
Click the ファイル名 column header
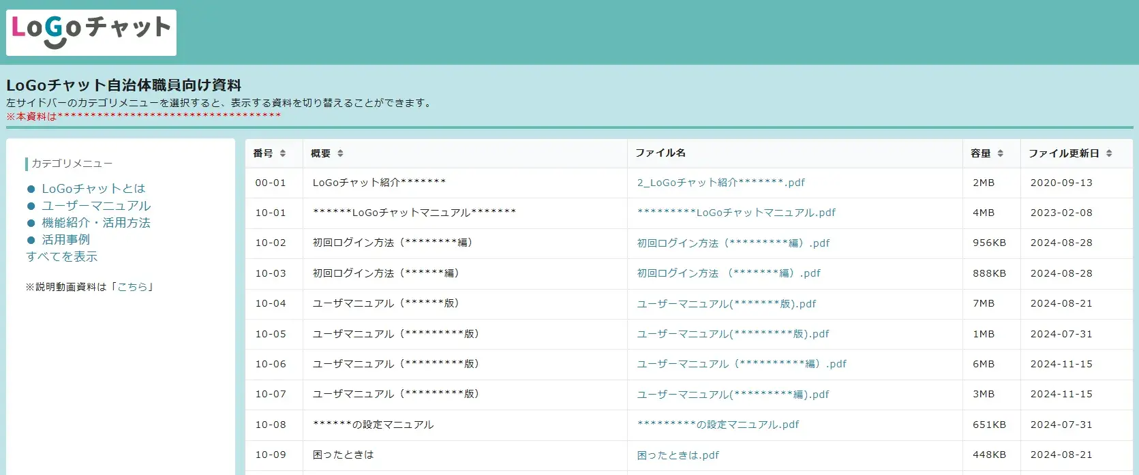660,153
